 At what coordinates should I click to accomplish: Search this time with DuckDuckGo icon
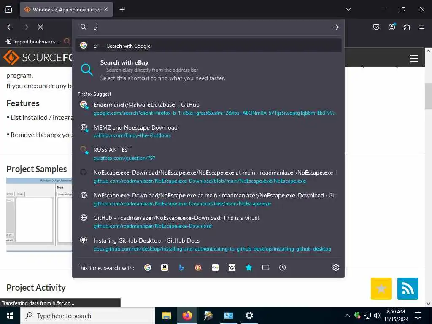point(198,267)
